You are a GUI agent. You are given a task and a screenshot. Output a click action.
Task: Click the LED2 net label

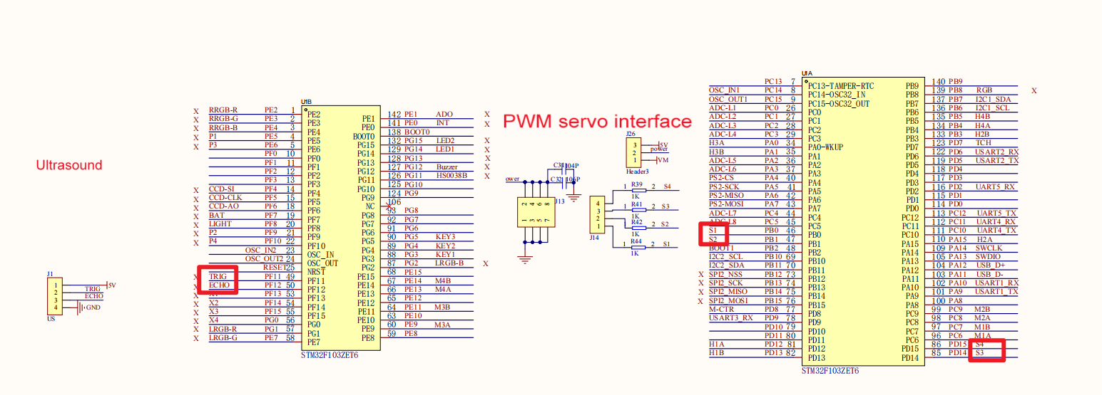click(x=446, y=140)
